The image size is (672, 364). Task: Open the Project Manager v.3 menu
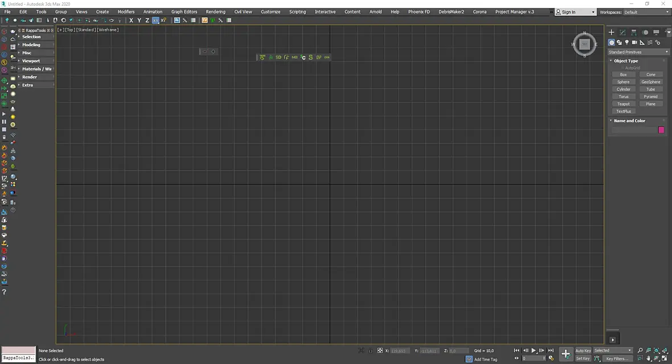pos(515,11)
